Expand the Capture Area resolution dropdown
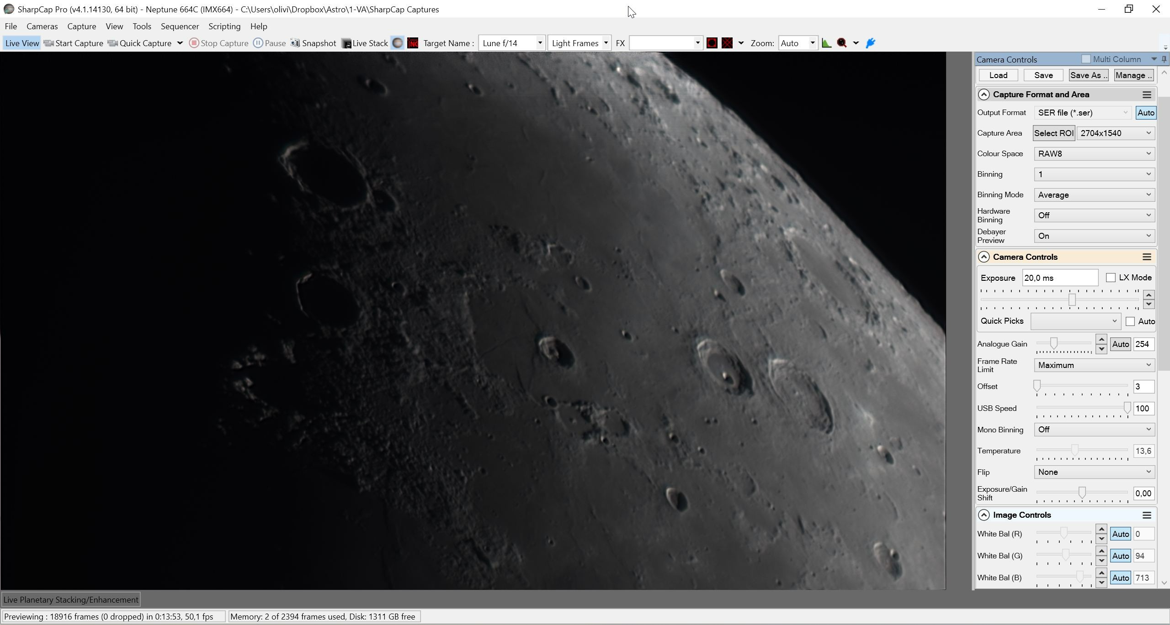Image resolution: width=1170 pixels, height=625 pixels. (1116, 133)
